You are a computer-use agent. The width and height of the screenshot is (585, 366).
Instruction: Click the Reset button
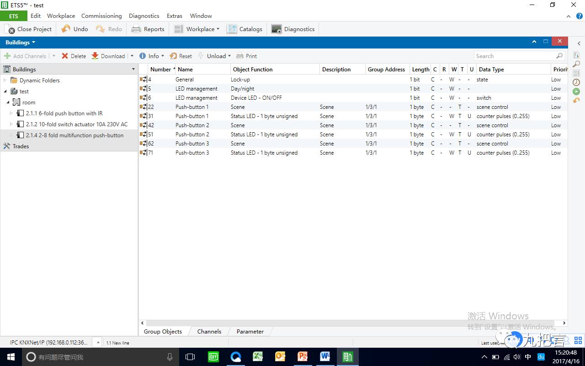(x=181, y=56)
